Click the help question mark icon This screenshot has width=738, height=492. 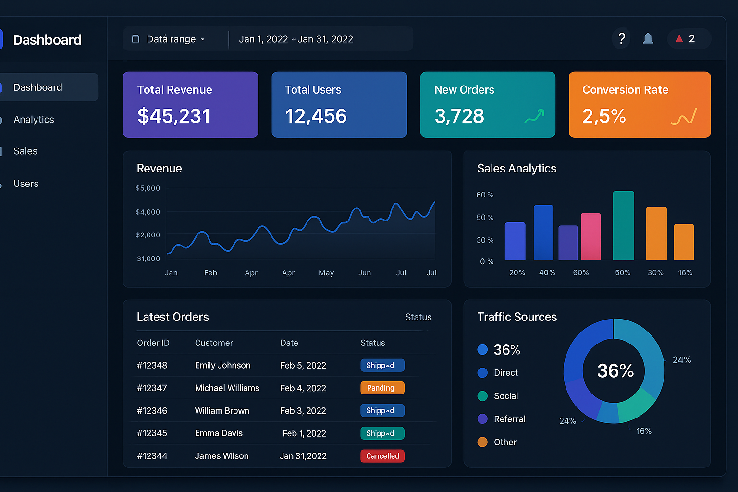[621, 38]
